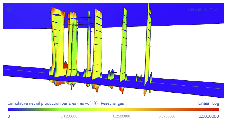This screenshot has height=124, width=227.
Task: Edit the maximum range value 0.5000000
Action: point(209,116)
